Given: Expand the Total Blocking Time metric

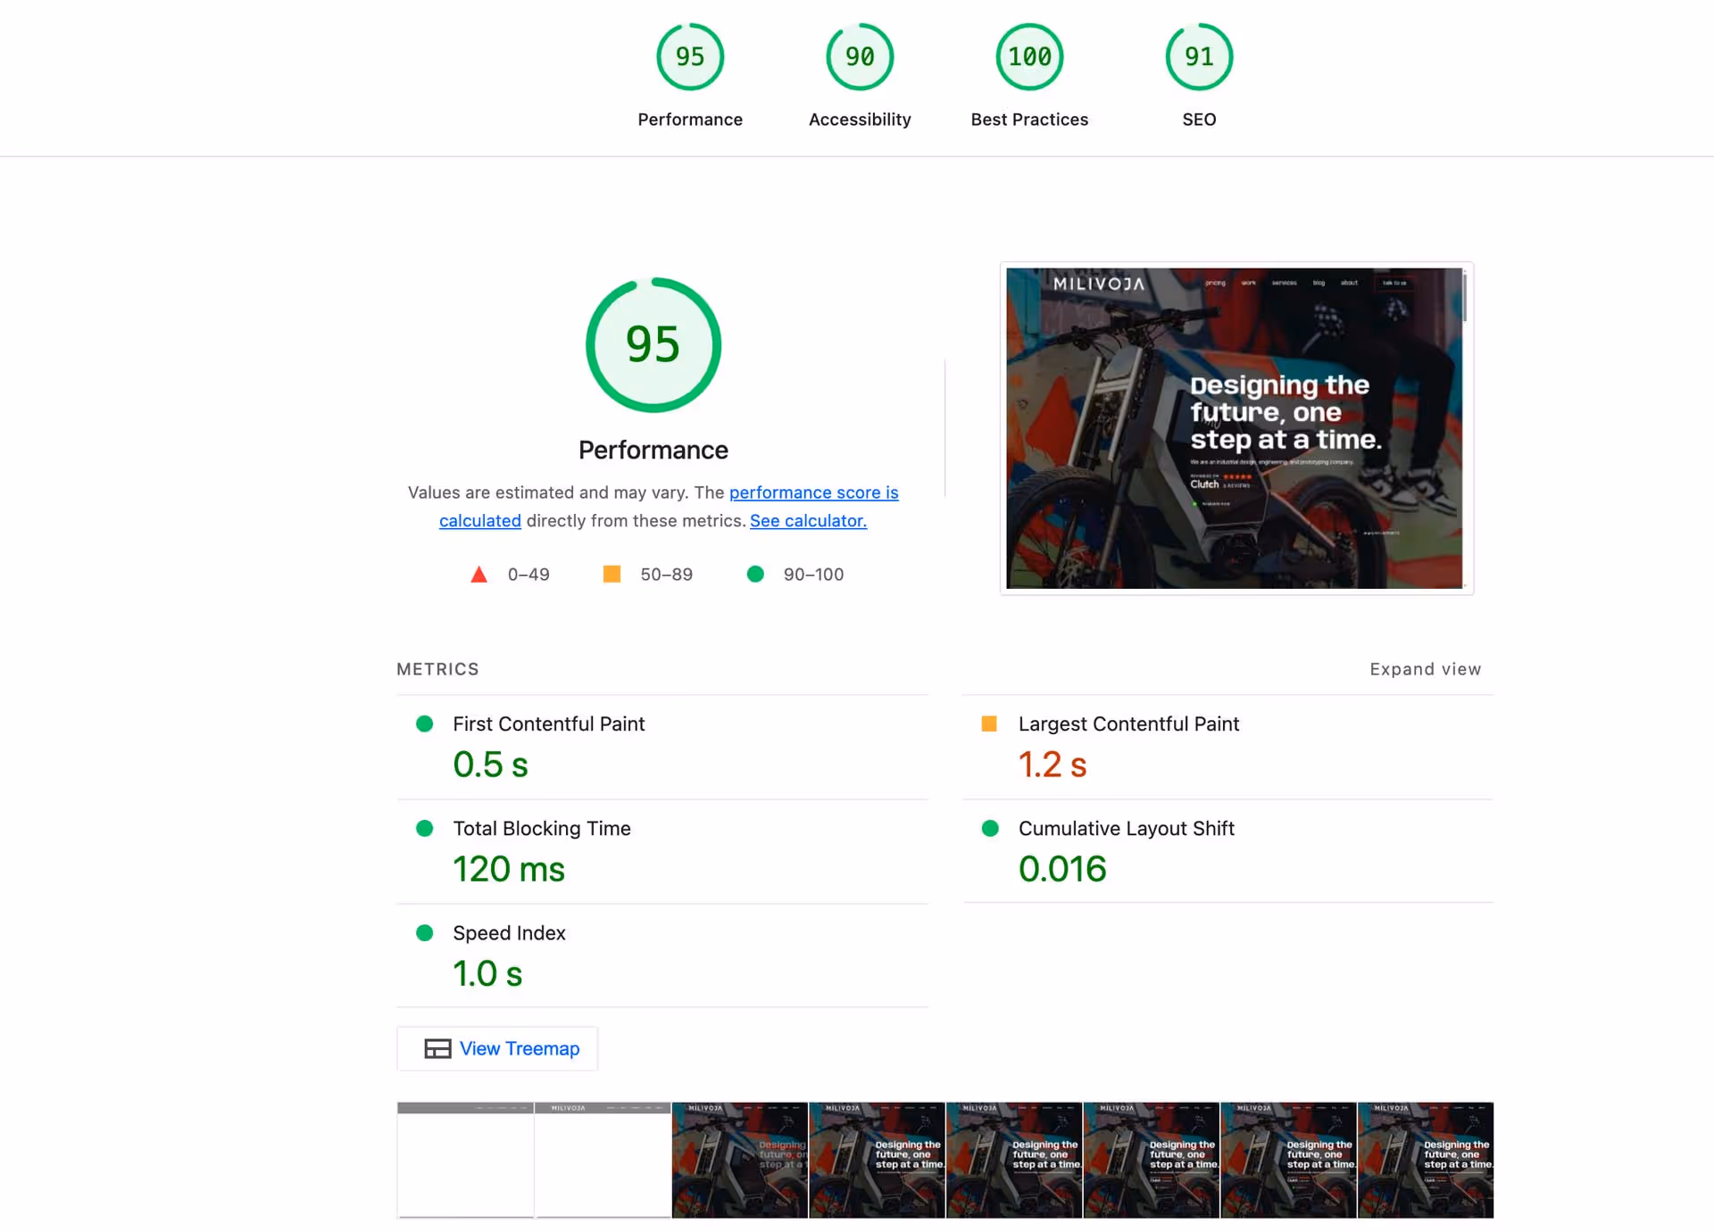Looking at the screenshot, I should tap(541, 829).
